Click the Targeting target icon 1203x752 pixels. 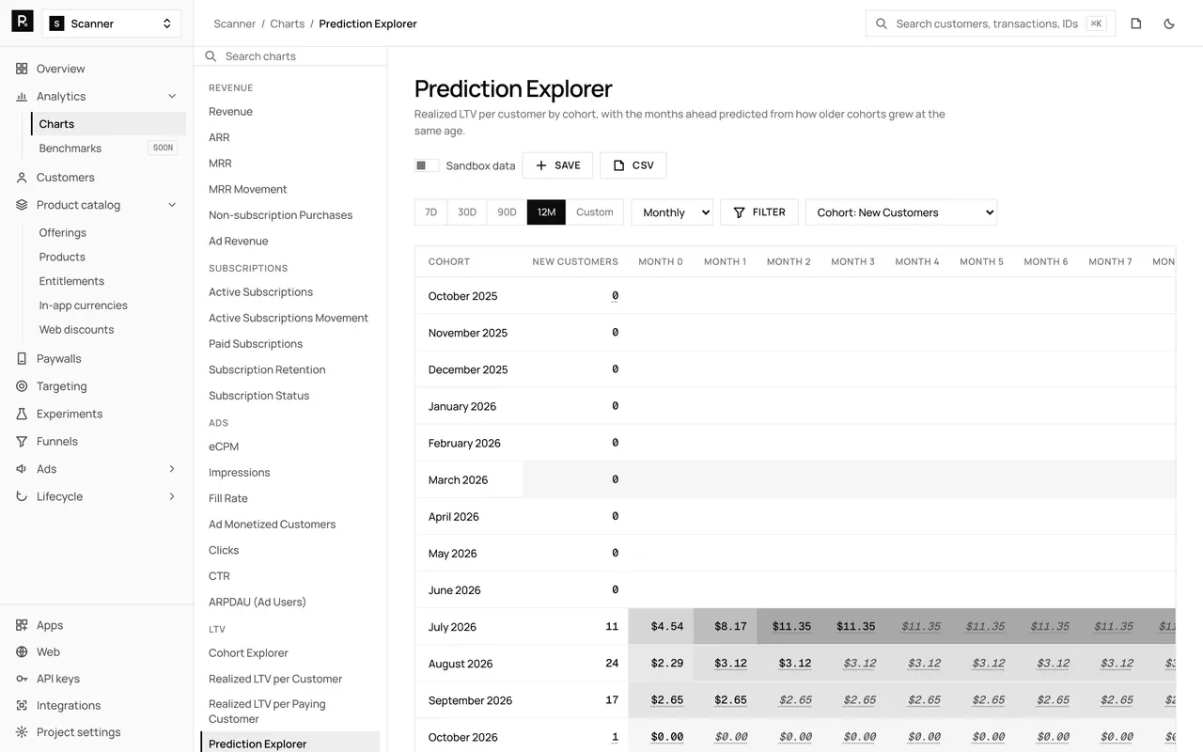pos(22,386)
